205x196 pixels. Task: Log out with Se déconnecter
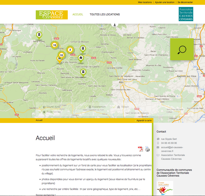[185, 2]
